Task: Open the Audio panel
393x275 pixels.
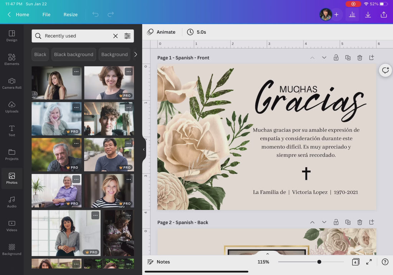Action: pyautogui.click(x=12, y=202)
